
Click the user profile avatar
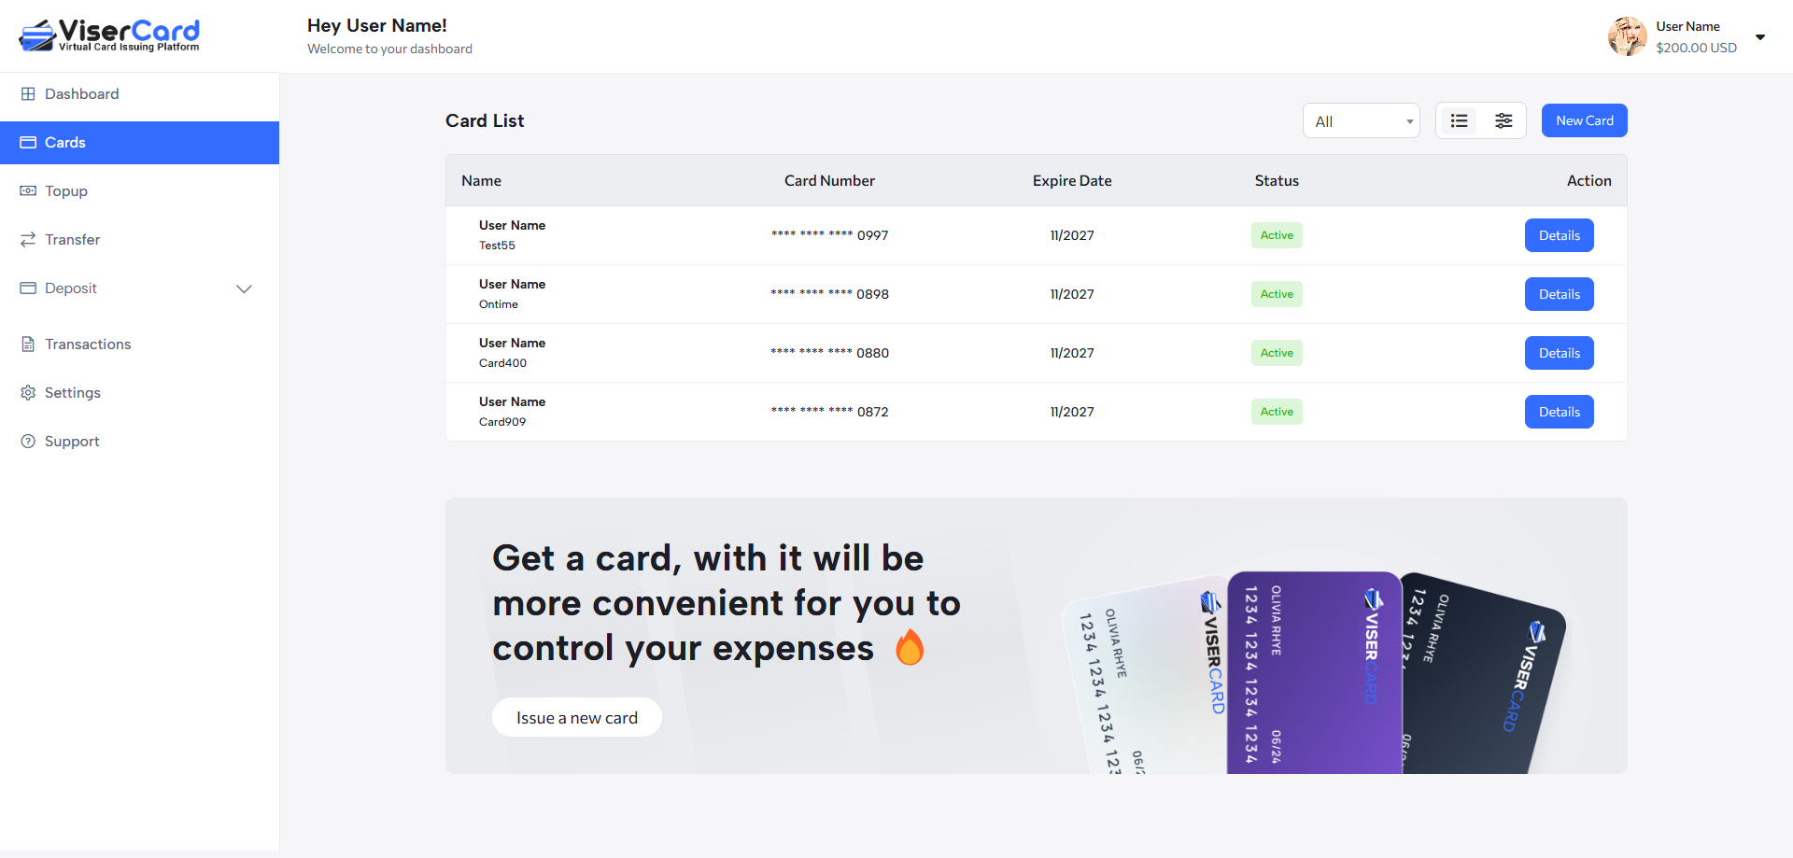coord(1627,36)
